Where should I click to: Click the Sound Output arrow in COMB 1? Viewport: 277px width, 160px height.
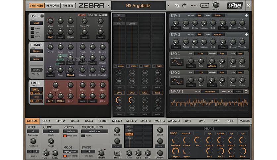(x=36, y=70)
